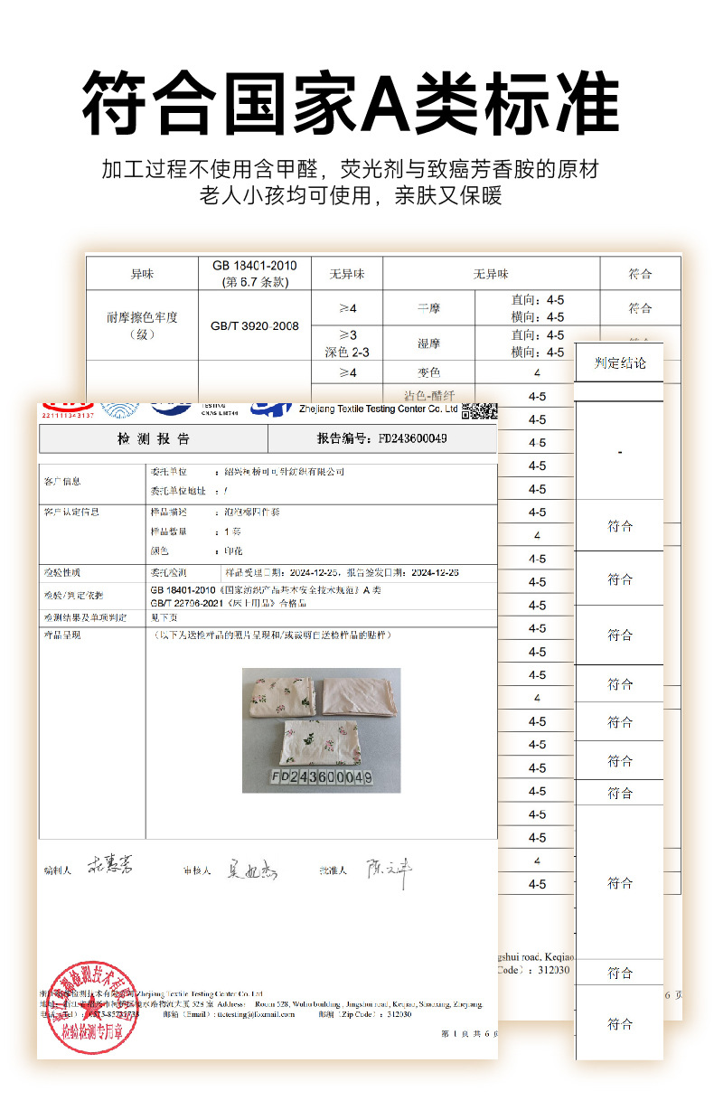The width and height of the screenshot is (714, 1110).
Task: Click the 湿摩 cell
Action: (x=429, y=343)
